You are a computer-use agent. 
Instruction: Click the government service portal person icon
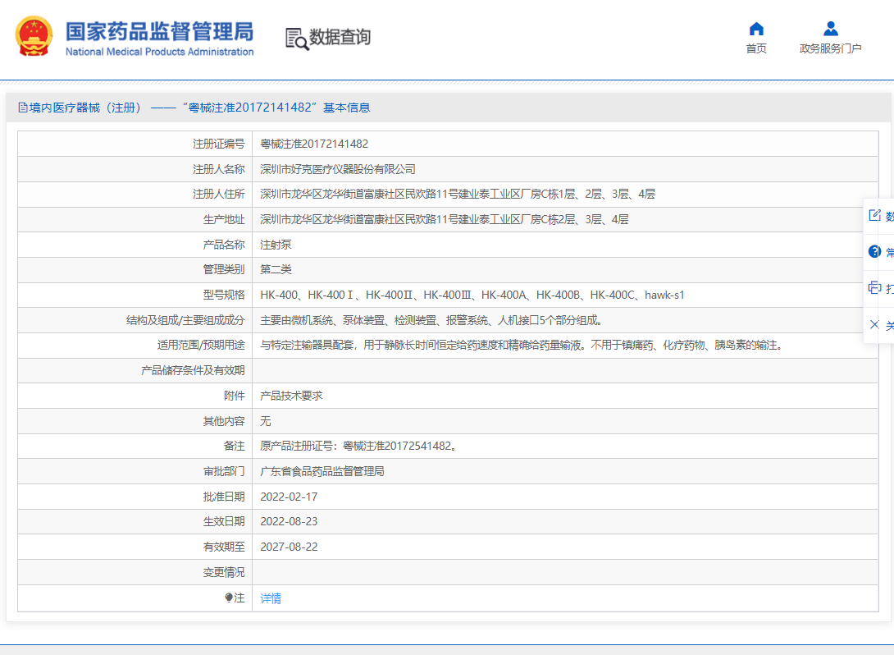pos(831,29)
